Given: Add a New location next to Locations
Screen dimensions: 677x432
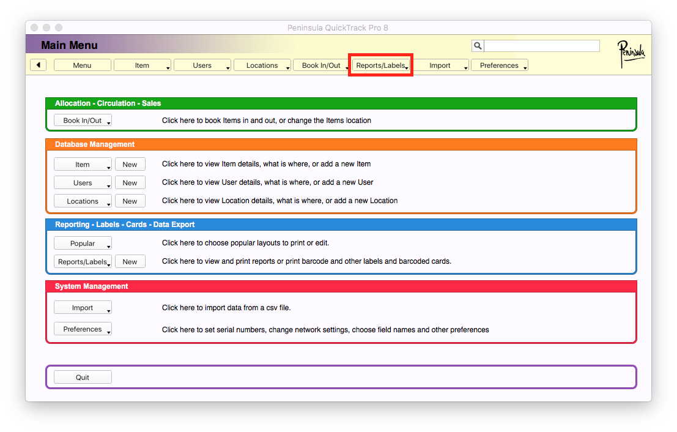Looking at the screenshot, I should coord(130,201).
